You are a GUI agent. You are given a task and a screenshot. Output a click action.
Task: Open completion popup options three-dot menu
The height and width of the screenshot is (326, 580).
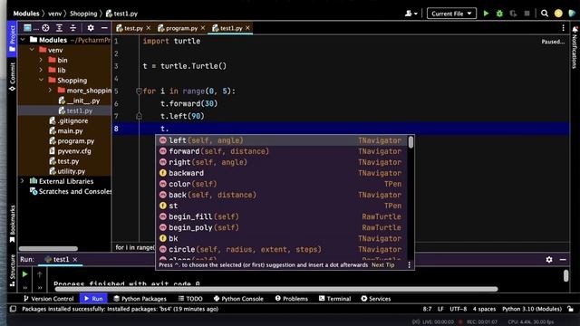(409, 265)
